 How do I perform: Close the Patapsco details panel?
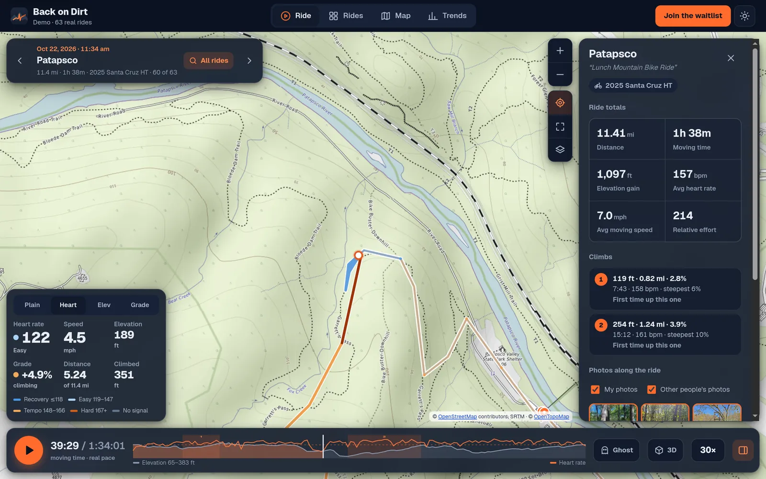[731, 58]
